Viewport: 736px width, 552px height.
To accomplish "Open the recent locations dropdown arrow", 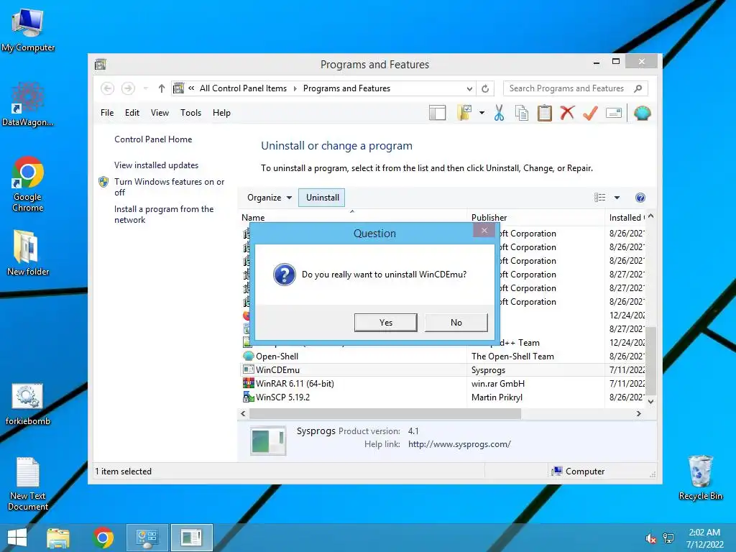I will pos(145,88).
